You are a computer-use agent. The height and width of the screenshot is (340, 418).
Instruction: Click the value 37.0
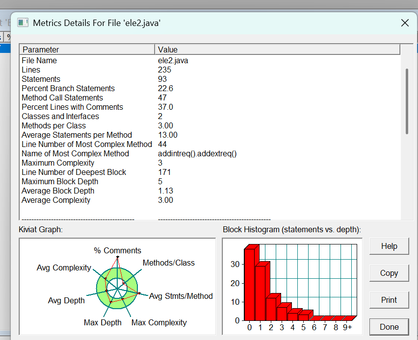point(165,107)
